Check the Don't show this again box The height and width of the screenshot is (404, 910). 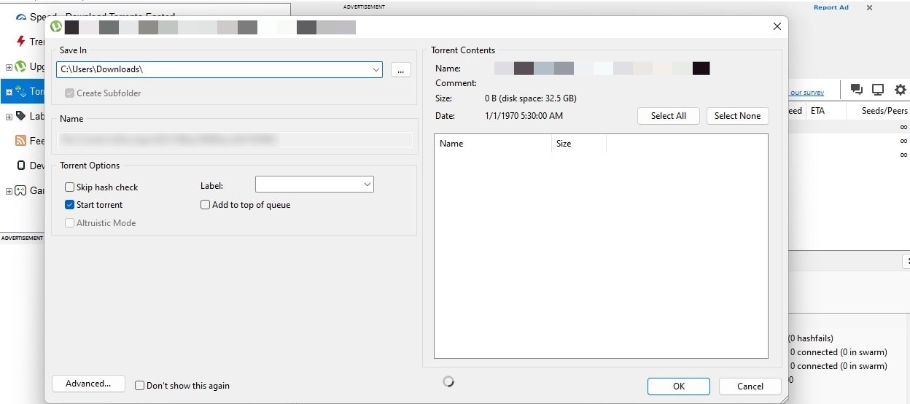(140, 386)
